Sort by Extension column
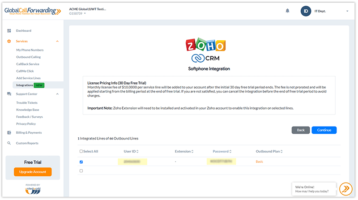 pyautogui.click(x=184, y=151)
